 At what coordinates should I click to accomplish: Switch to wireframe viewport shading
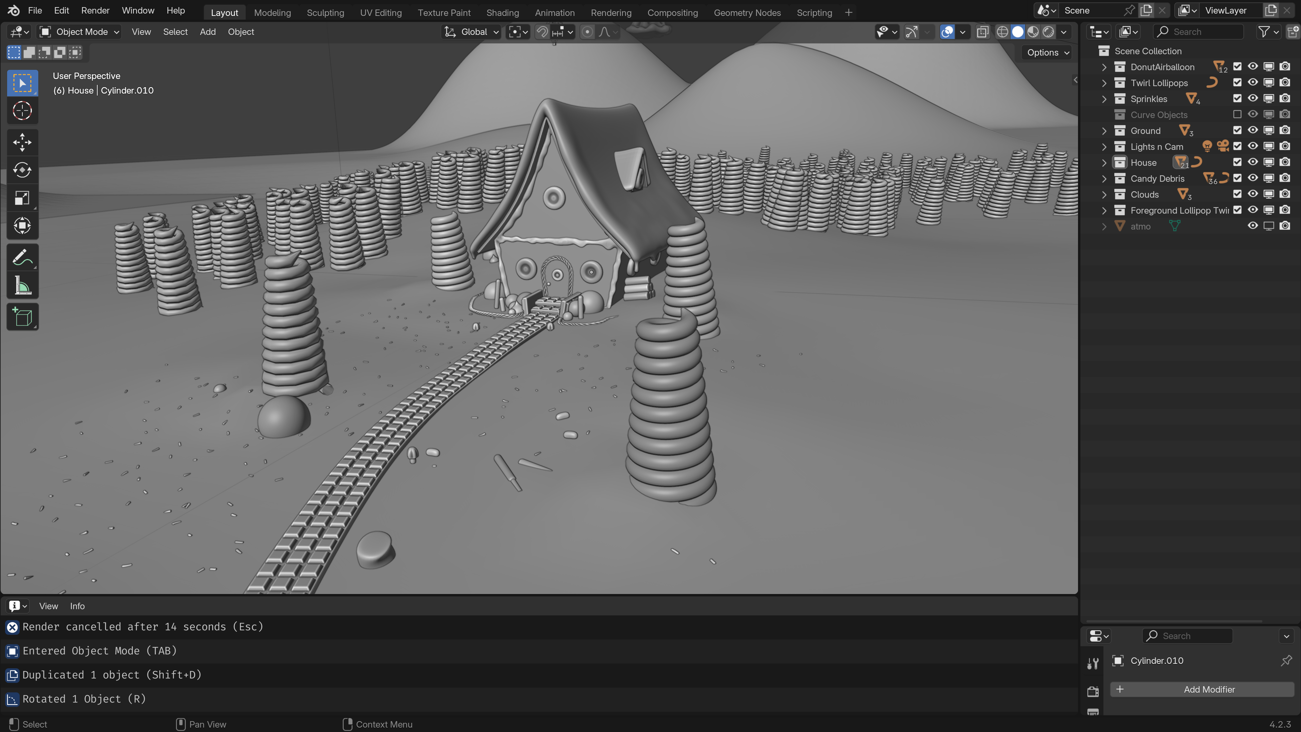pyautogui.click(x=1002, y=32)
